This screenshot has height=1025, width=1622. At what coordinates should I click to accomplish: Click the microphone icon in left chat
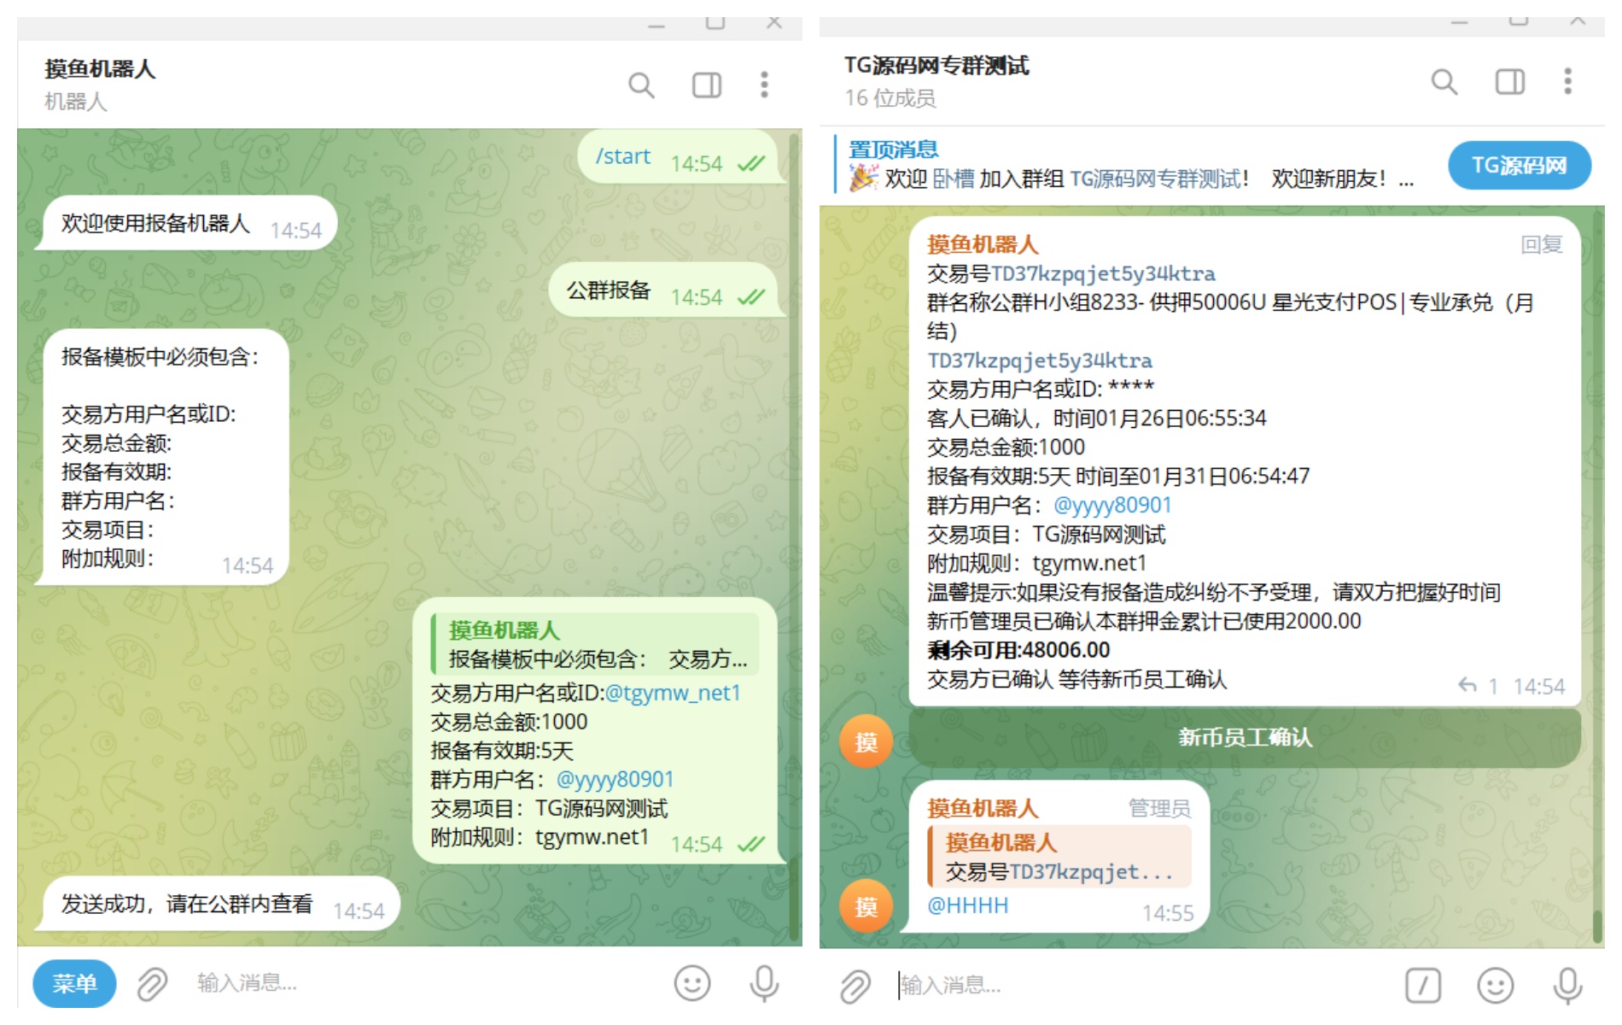[x=762, y=983]
